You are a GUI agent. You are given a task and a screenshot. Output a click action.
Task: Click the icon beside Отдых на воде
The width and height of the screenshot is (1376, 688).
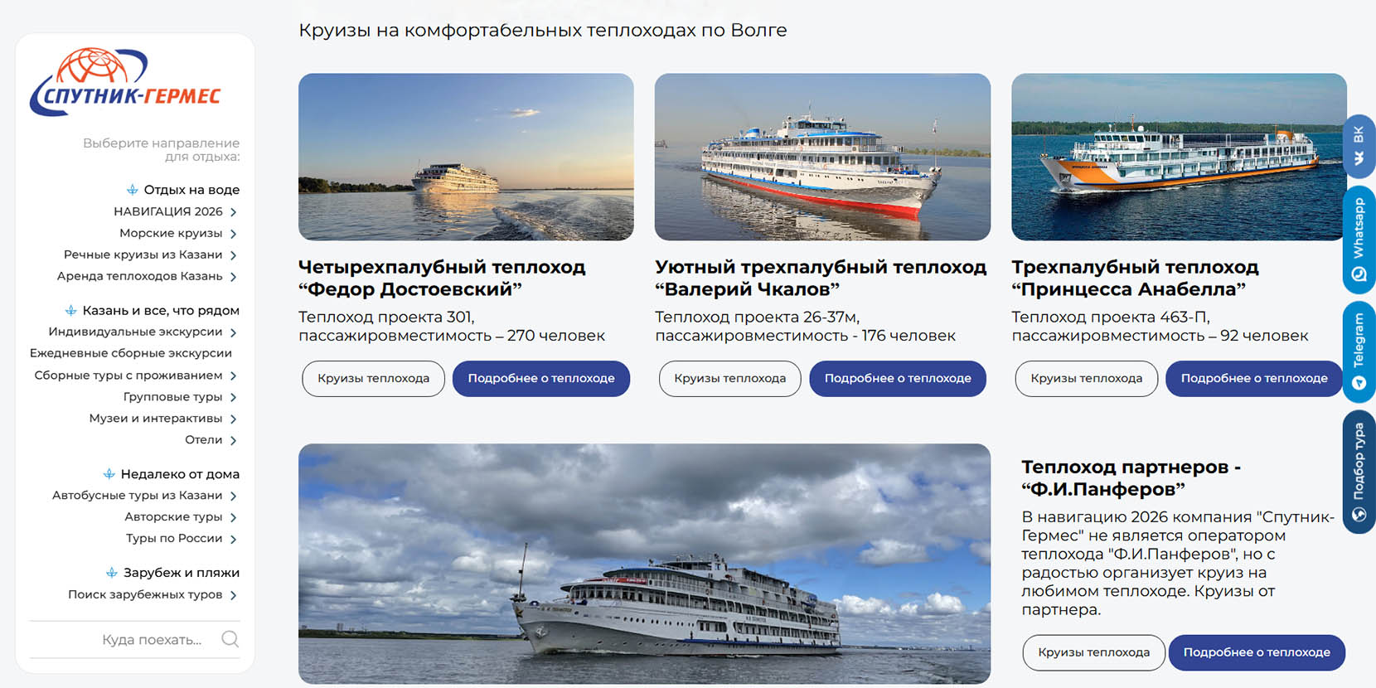tap(132, 190)
